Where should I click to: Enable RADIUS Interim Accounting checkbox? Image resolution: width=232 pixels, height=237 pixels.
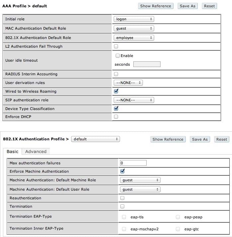(x=116, y=74)
